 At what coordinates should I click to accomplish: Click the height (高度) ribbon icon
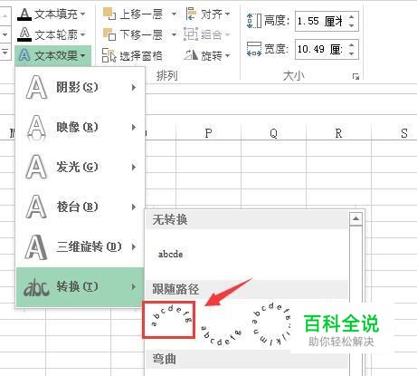(254, 21)
